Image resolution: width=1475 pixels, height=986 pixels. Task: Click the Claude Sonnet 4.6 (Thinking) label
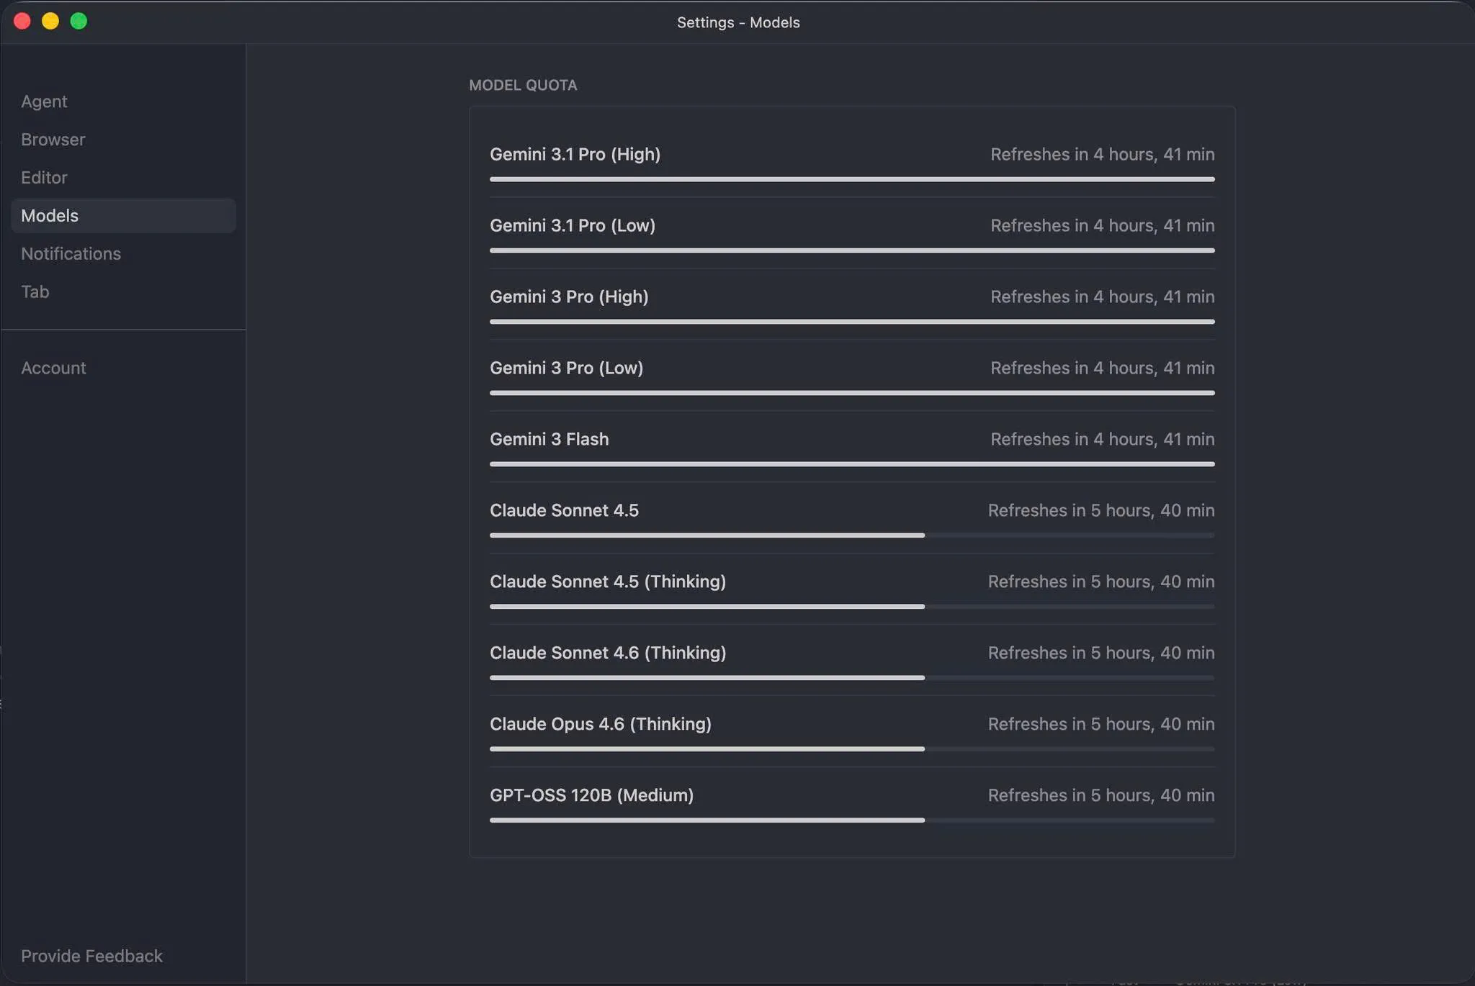607,653
